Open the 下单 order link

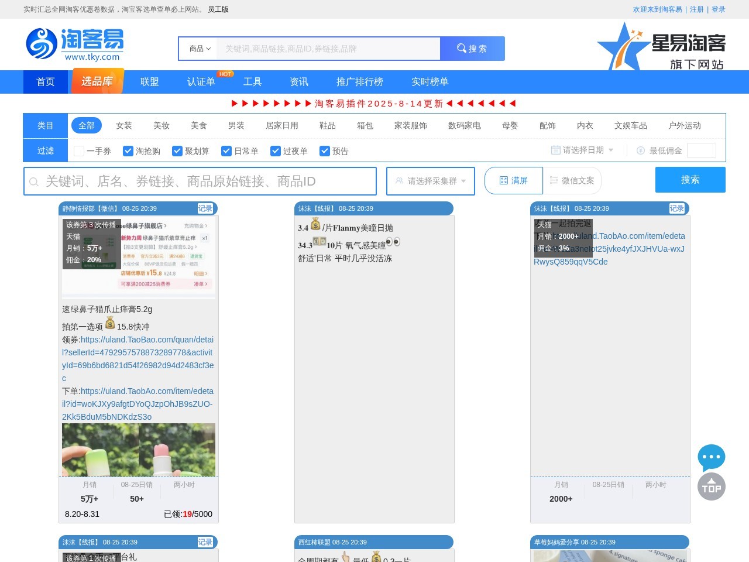click(138, 404)
